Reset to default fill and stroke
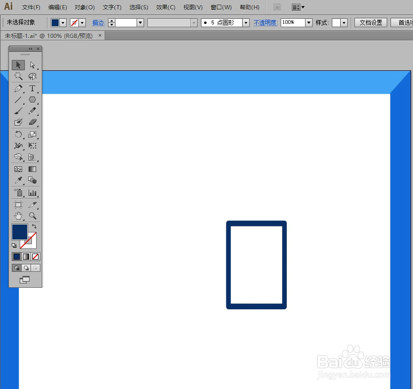The width and height of the screenshot is (413, 389). (14, 246)
